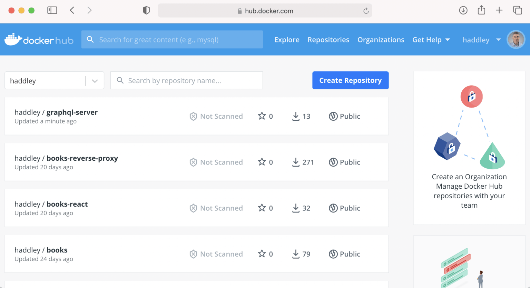This screenshot has width=530, height=288.
Task: Open the haddley / graphql-server repository
Action: [x=72, y=112]
